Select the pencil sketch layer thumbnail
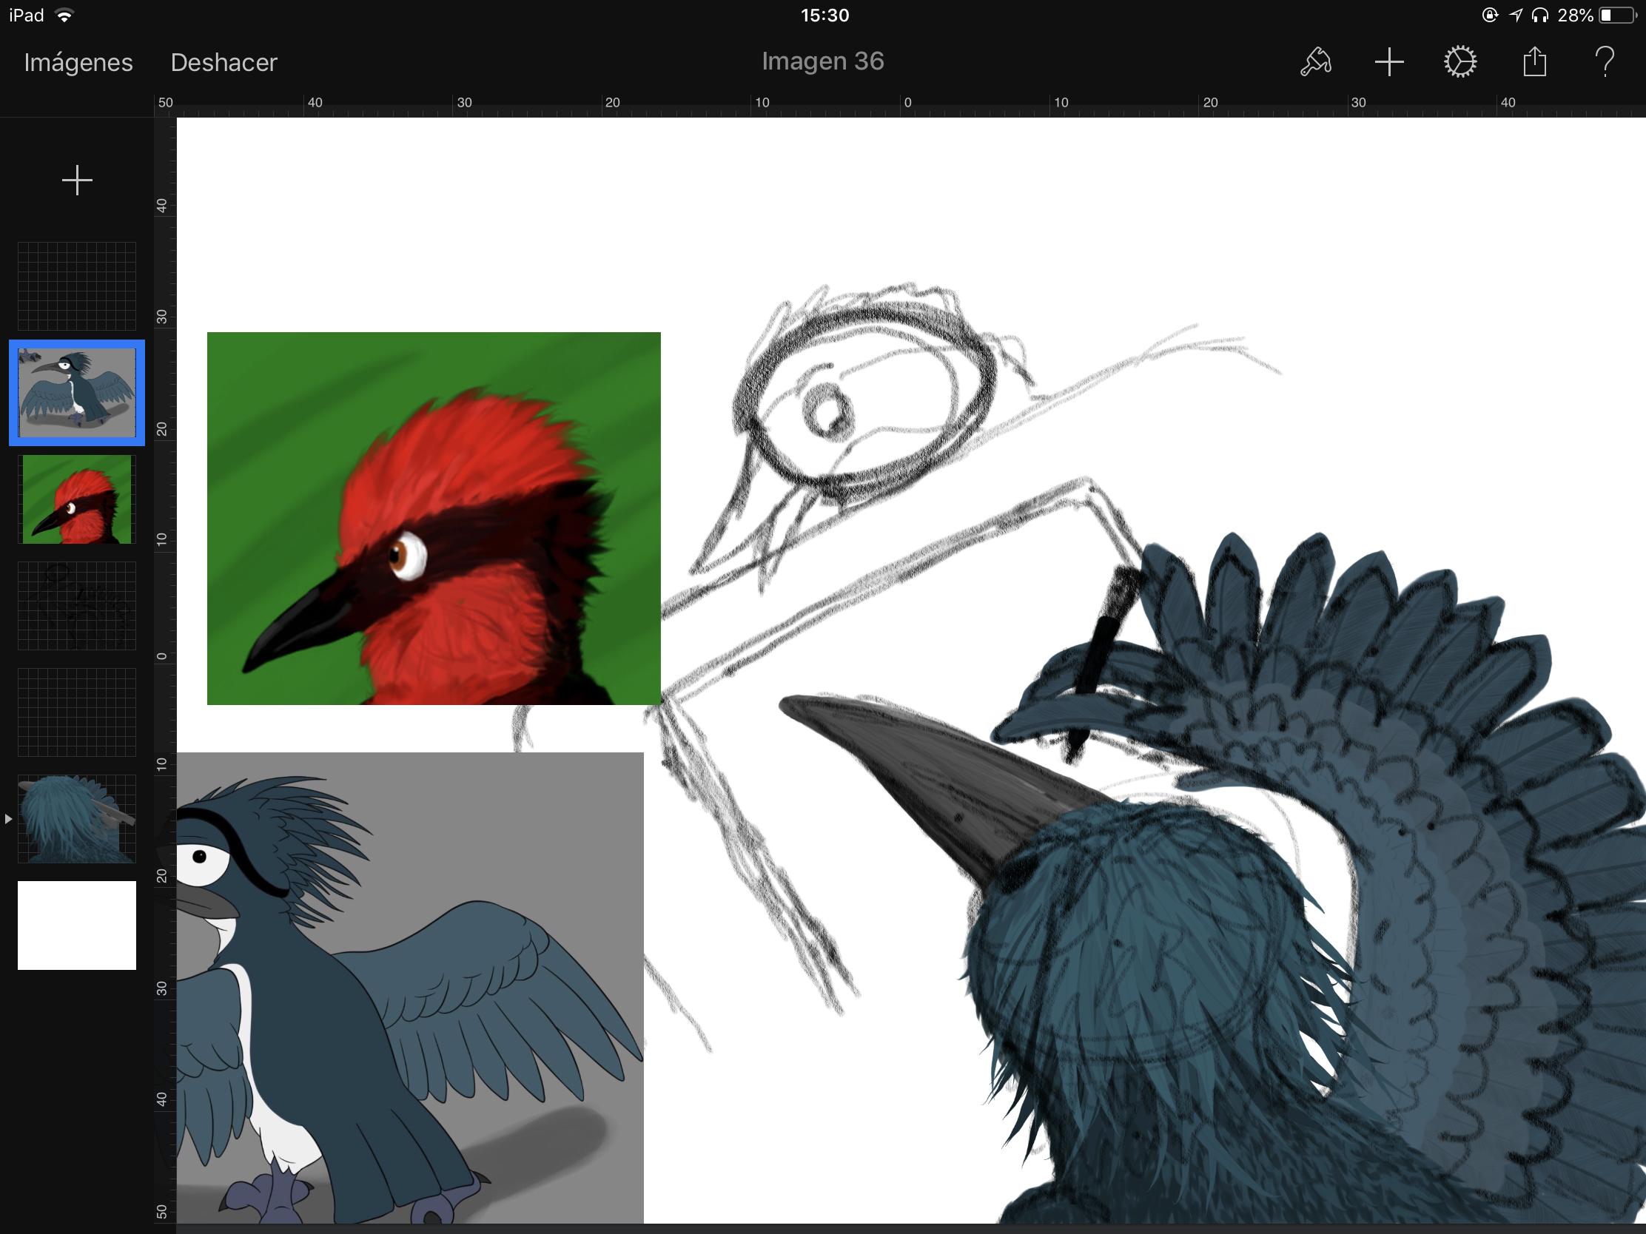The width and height of the screenshot is (1646, 1234). coord(77,605)
